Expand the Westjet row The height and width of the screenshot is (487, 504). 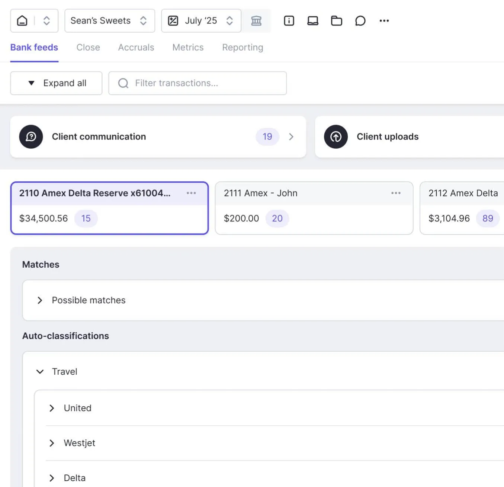pyautogui.click(x=52, y=443)
